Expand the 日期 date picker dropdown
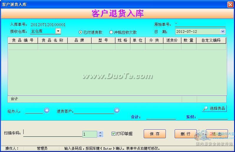This screenshot has width=235, height=152. [x=223, y=31]
